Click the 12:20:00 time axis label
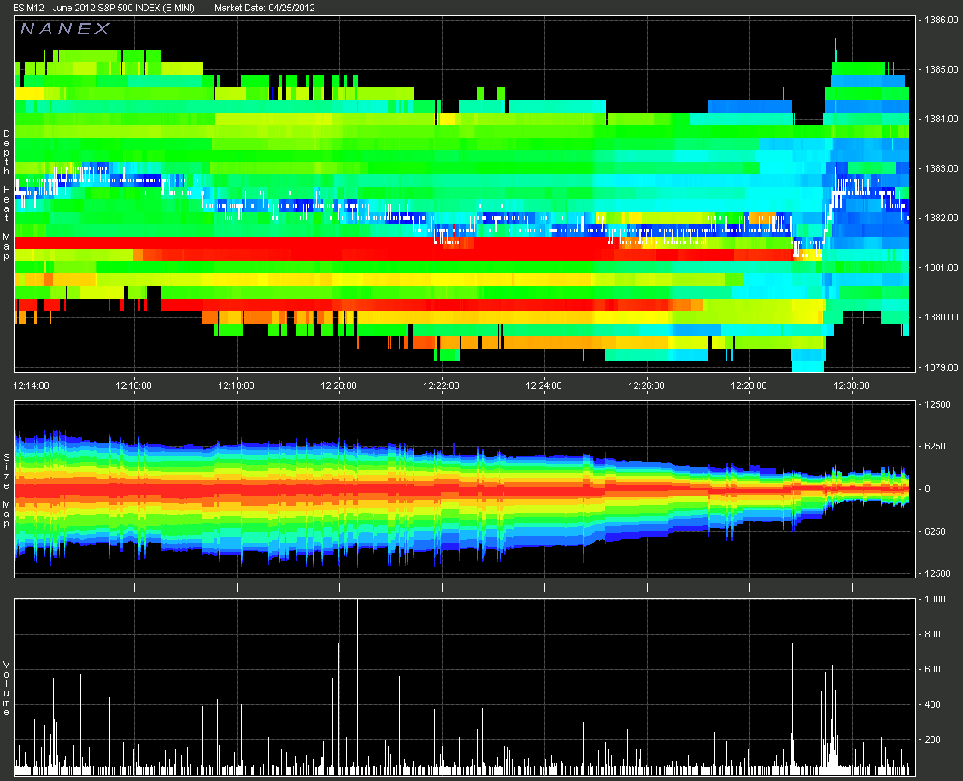963x781 pixels. click(338, 385)
